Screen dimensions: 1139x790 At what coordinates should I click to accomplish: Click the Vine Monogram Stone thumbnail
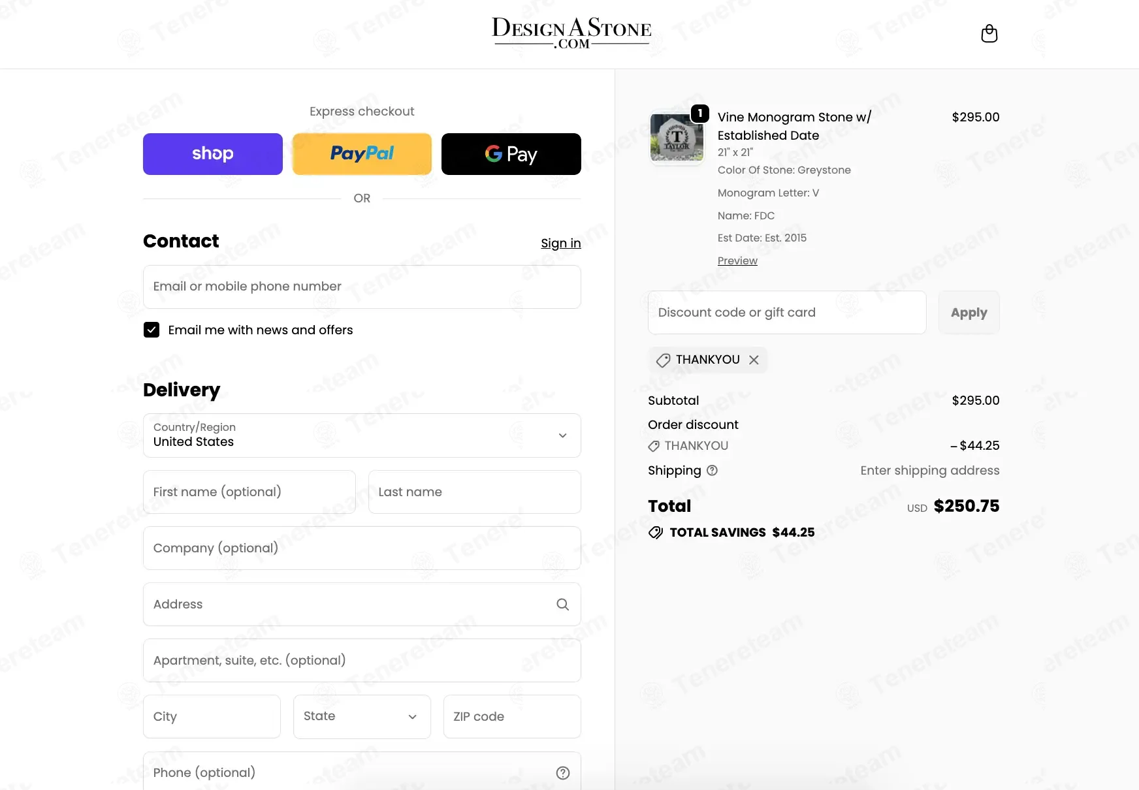coord(677,138)
